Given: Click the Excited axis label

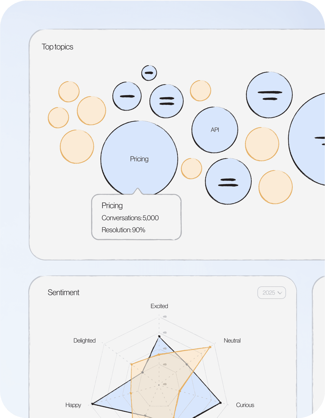Looking at the screenshot, I should 159,306.
